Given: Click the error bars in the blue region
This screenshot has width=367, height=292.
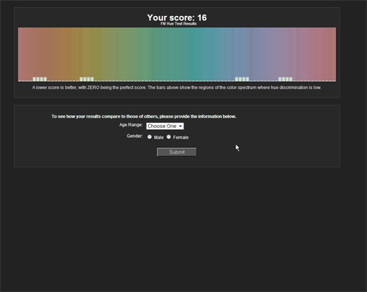Looking at the screenshot, I should pyautogui.click(x=242, y=79).
